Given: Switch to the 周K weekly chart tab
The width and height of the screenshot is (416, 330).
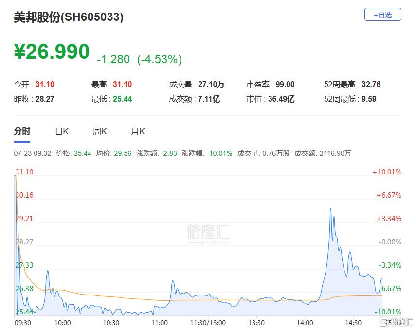Looking at the screenshot, I should tap(99, 131).
